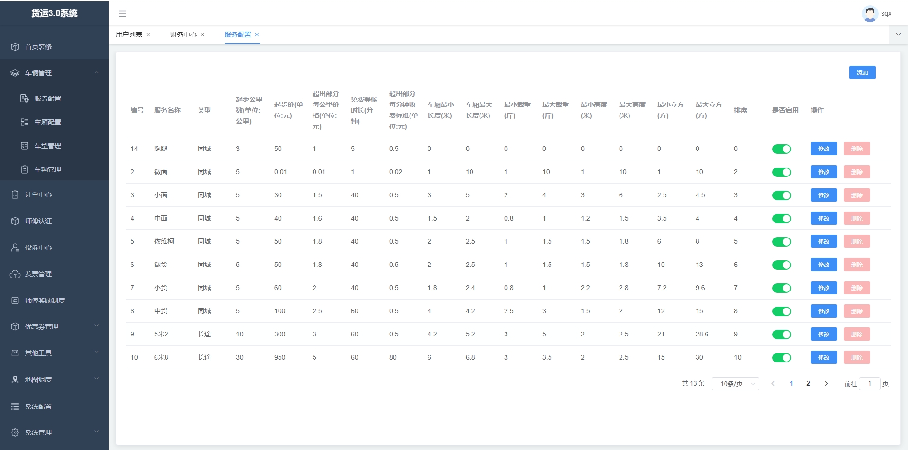Image resolution: width=908 pixels, height=450 pixels.
Task: Switch to the 用户列表 tab
Action: click(129, 35)
